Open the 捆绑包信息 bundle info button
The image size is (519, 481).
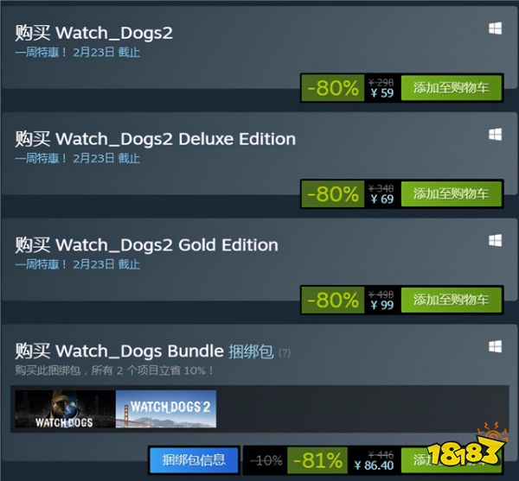194,460
